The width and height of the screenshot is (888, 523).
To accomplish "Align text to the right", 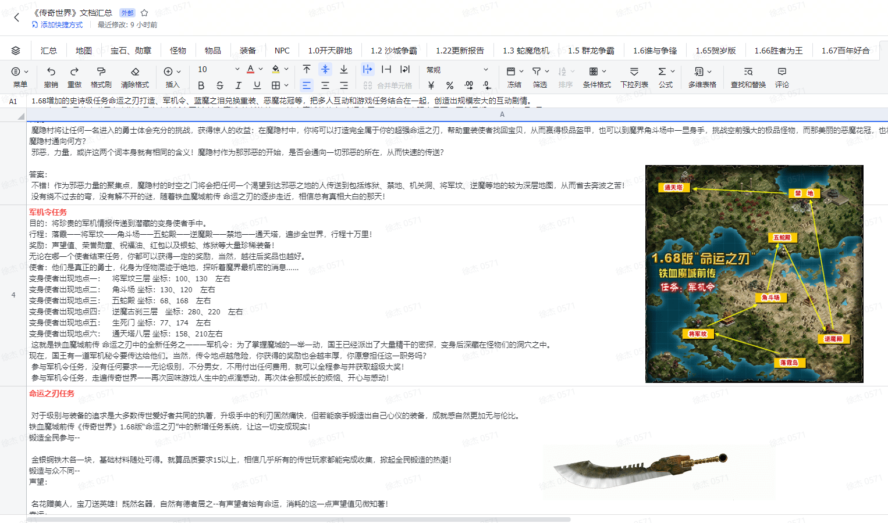I will (344, 85).
